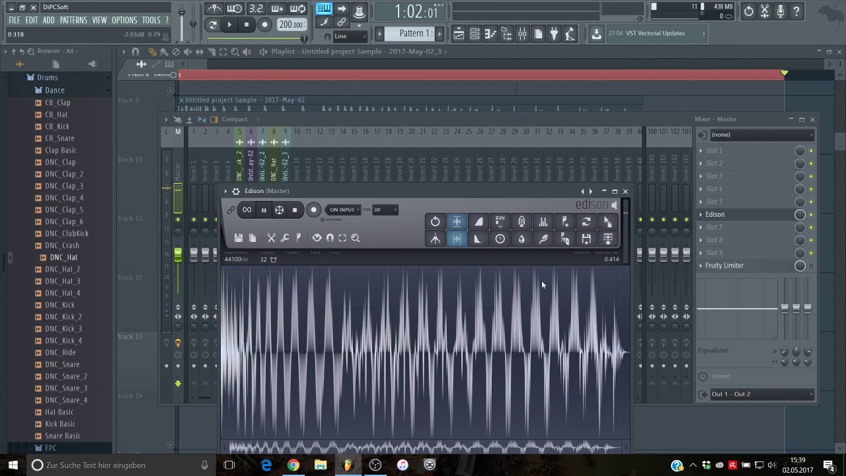Select the playlist paint brush tool

[x=164, y=52]
